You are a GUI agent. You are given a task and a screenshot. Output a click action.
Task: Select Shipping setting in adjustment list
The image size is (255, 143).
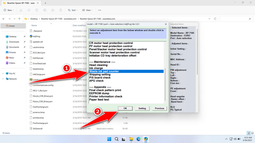pos(100,75)
